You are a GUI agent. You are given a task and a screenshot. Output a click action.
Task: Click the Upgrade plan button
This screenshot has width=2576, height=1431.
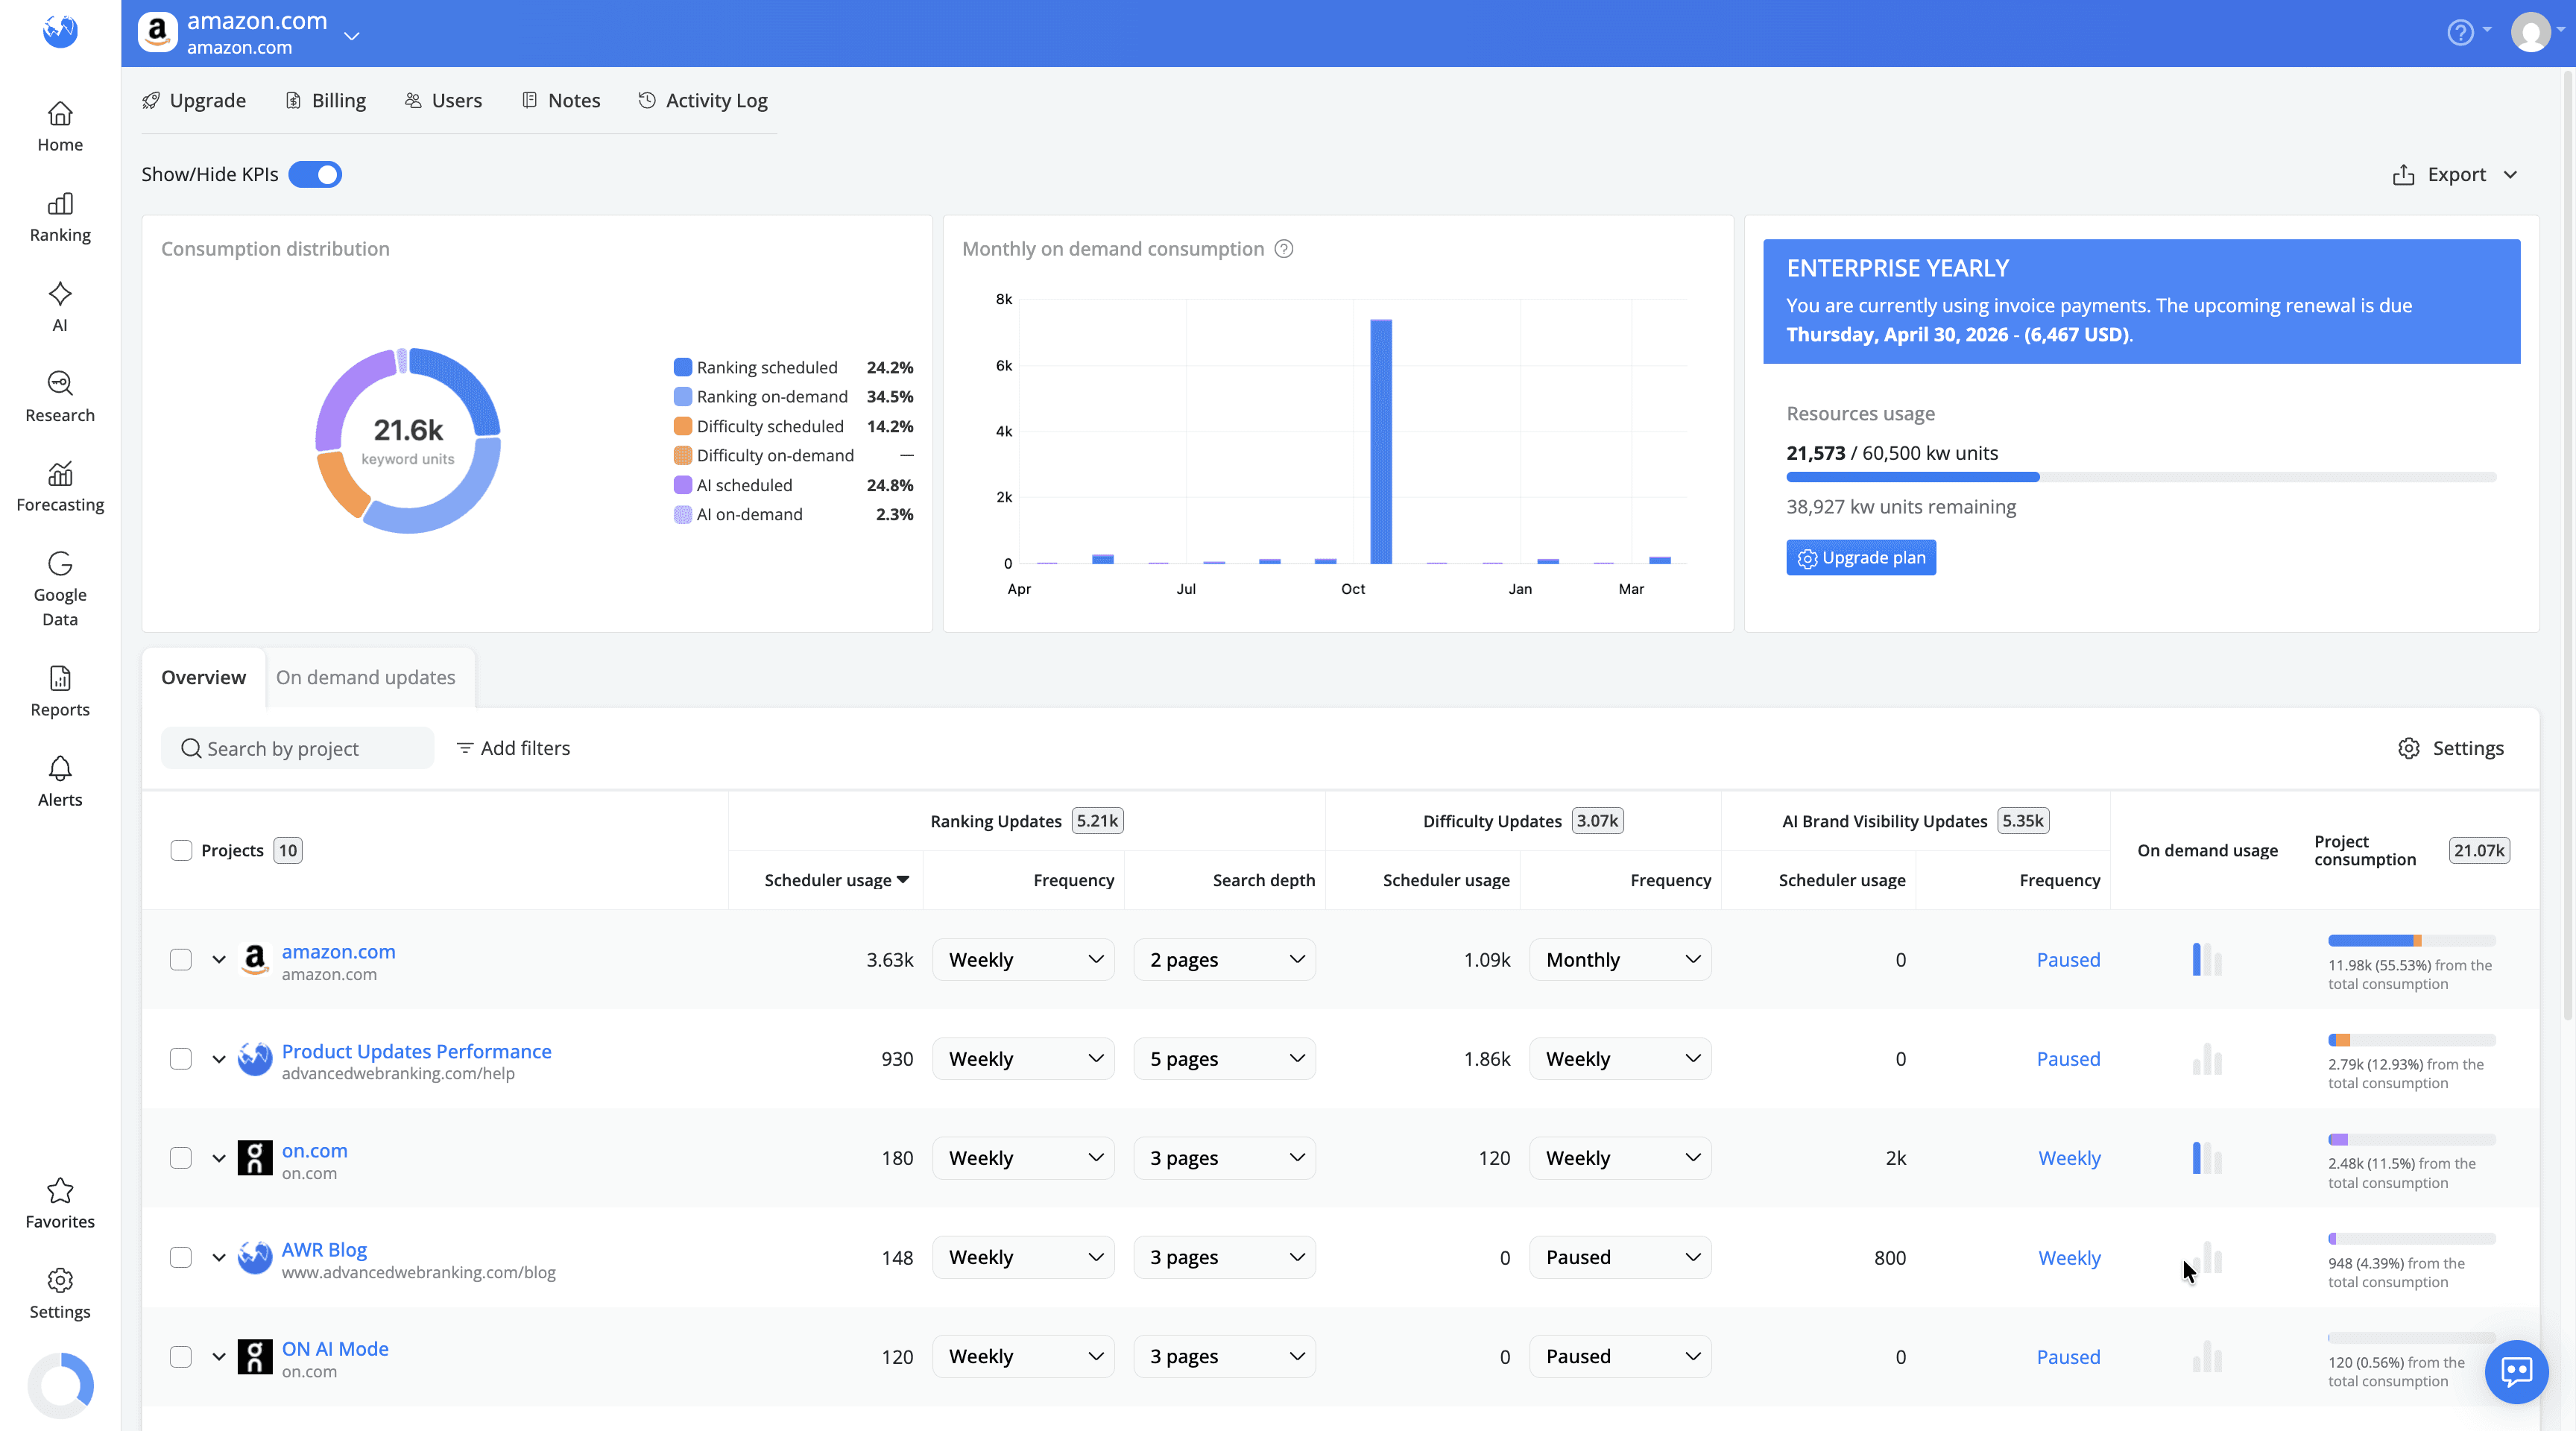click(x=1860, y=558)
